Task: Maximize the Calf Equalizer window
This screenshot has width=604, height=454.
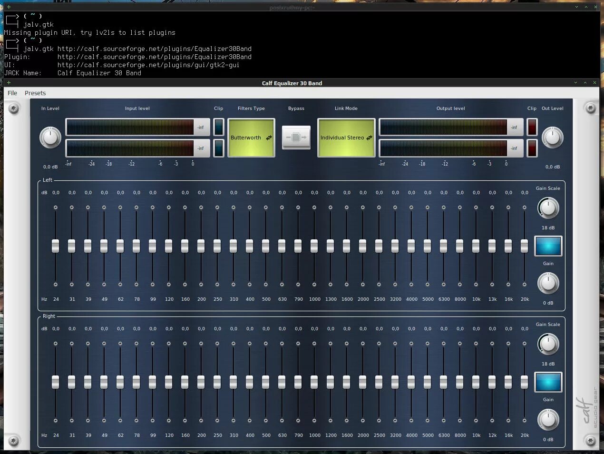Action: [x=585, y=82]
